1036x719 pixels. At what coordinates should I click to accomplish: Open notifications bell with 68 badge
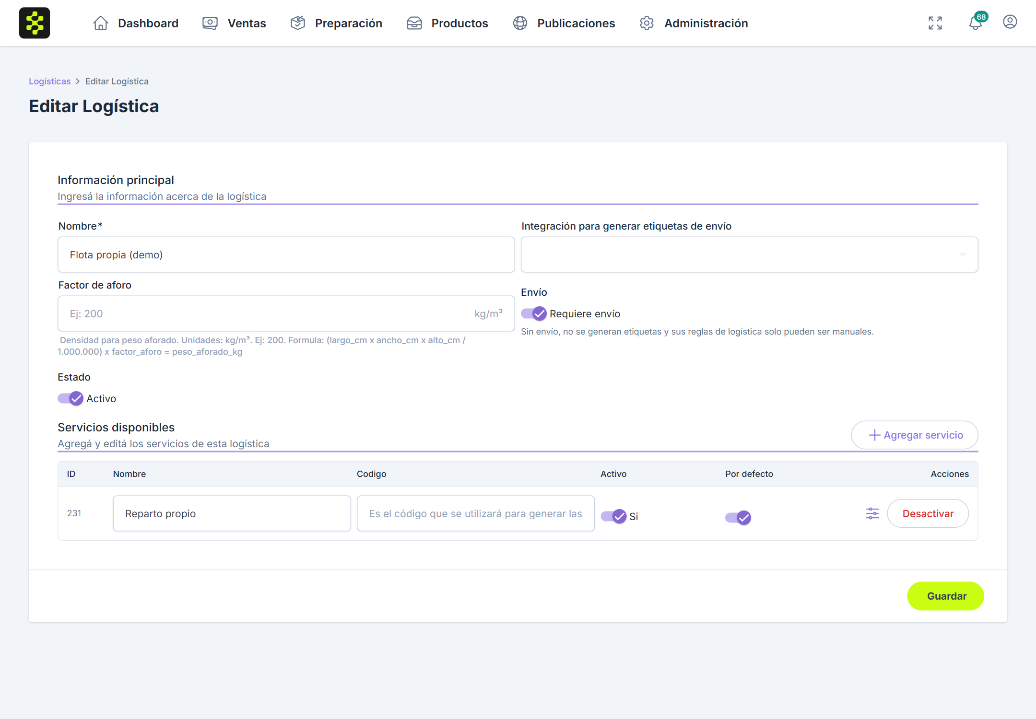[x=977, y=22]
